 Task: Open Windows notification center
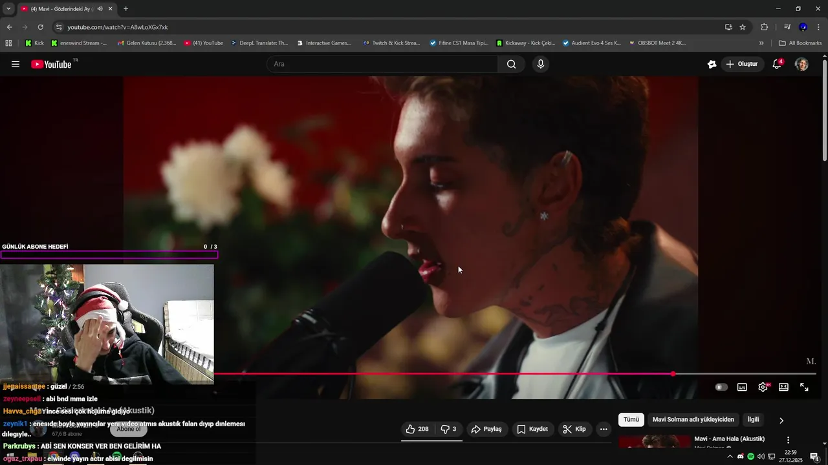point(814,457)
